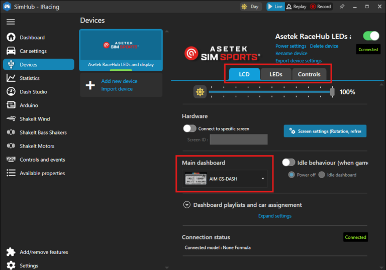Click the Controls and events keyboard icon
This screenshot has height=270, width=386.
pyautogui.click(x=11, y=160)
